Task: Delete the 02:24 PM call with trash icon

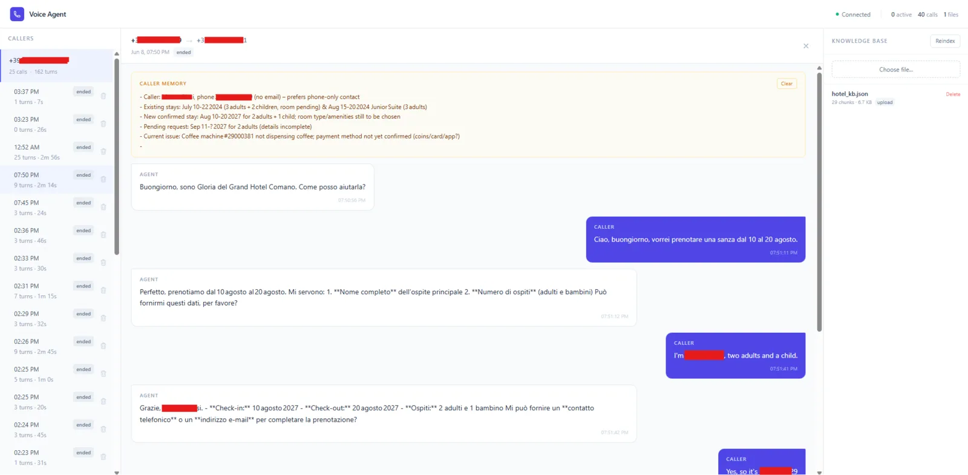Action: 103,430
